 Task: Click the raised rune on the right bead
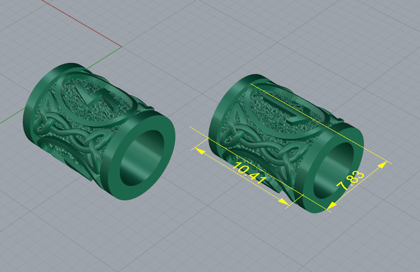tap(286, 110)
